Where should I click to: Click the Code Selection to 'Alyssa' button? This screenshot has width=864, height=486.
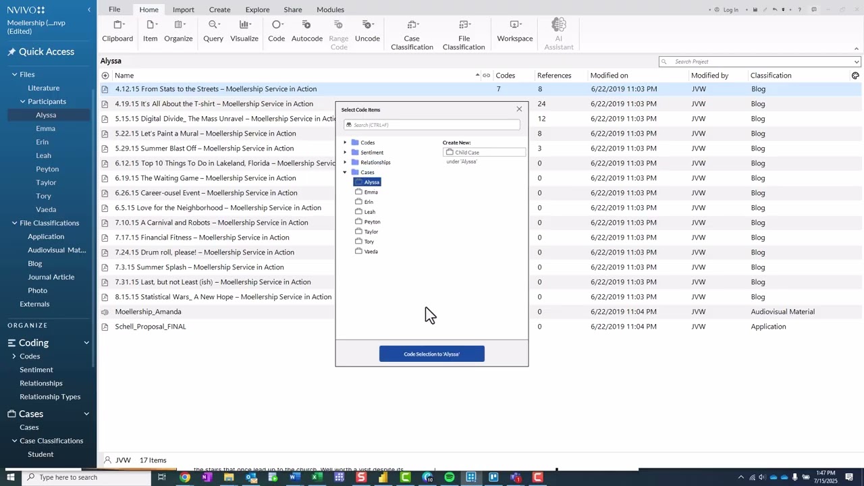pyautogui.click(x=432, y=354)
